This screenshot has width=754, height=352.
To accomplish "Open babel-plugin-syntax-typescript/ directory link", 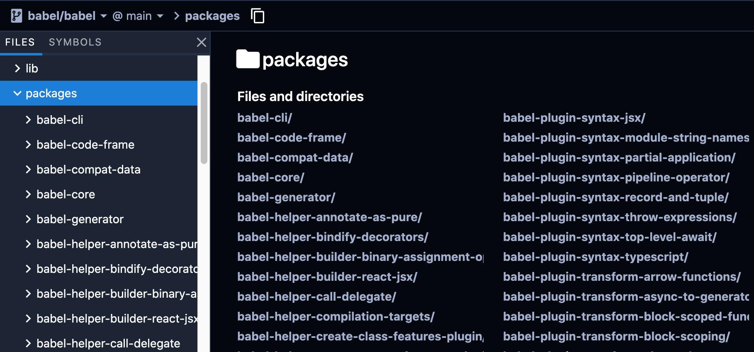I will click(x=596, y=257).
